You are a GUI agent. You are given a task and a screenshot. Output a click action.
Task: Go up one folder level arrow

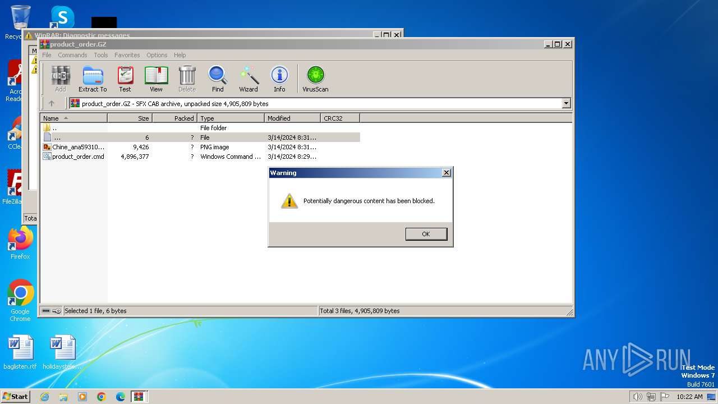click(x=52, y=103)
